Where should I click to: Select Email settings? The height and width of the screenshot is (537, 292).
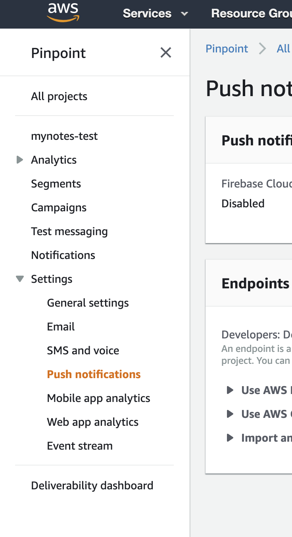pyautogui.click(x=61, y=326)
